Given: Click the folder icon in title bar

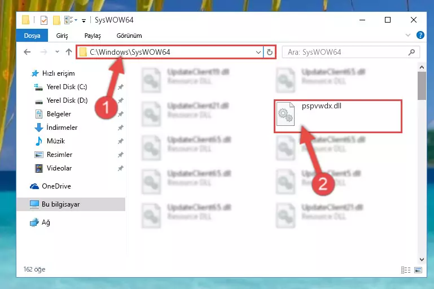Looking at the screenshot, I should coord(26,20).
